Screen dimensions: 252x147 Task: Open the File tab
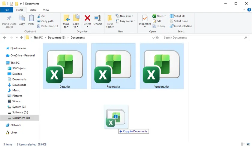click(x=7, y=10)
